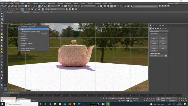Choose Standard shading in viewport menu
Image resolution: width=188 pixels, height=106 pixels.
coord(34,36)
